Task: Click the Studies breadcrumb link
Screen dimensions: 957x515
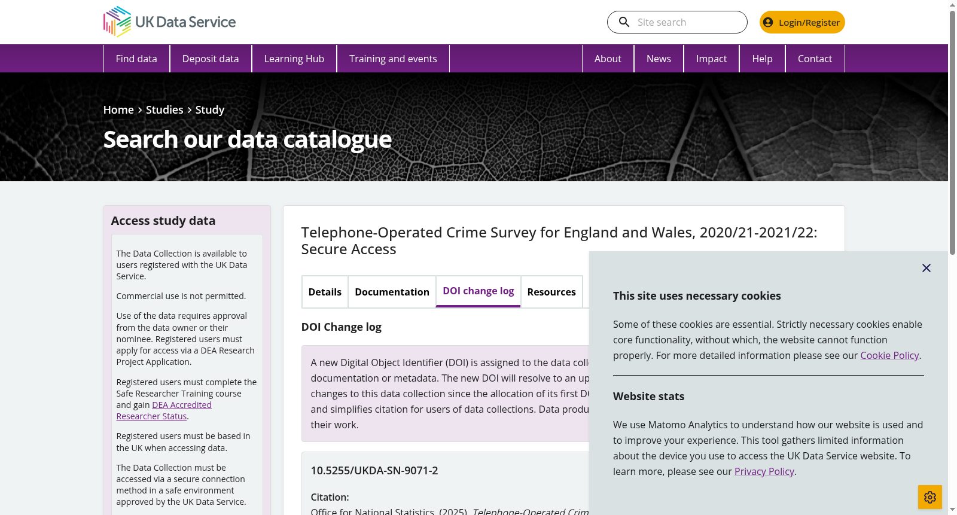Action: pyautogui.click(x=164, y=110)
